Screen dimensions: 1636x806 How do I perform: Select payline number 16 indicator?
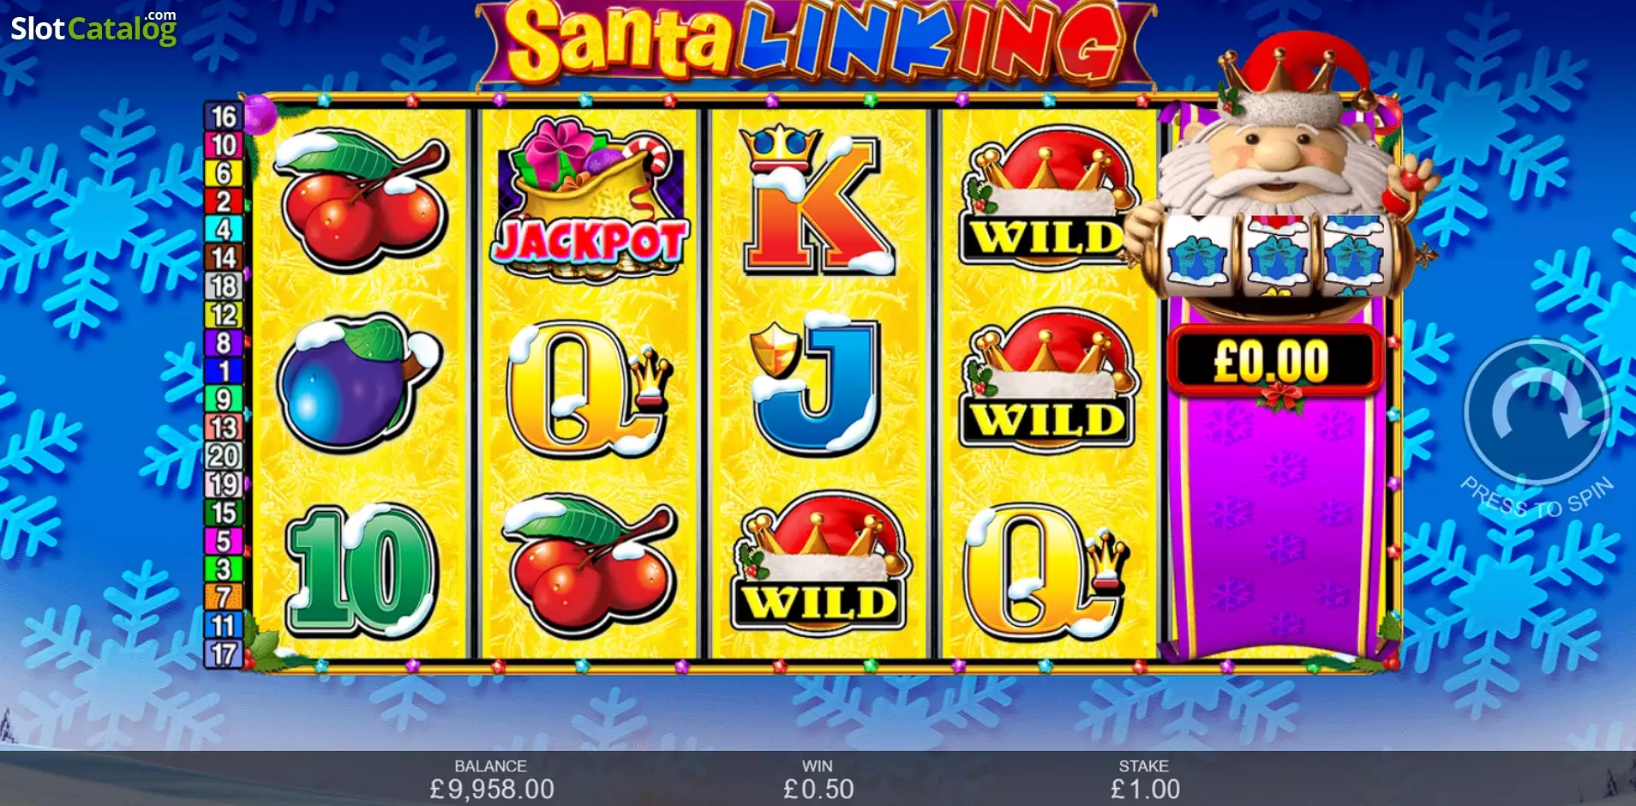coord(224,117)
